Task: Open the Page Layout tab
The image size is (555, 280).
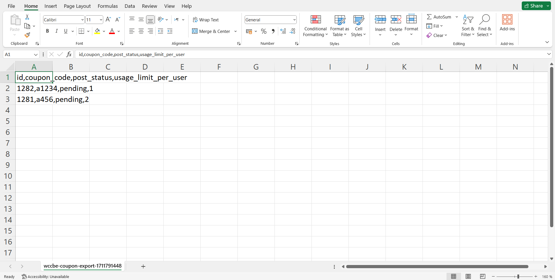Action: point(77,6)
